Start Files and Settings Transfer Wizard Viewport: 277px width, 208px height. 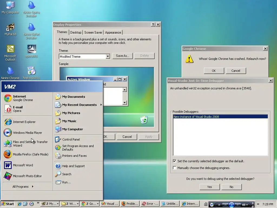tap(27, 144)
